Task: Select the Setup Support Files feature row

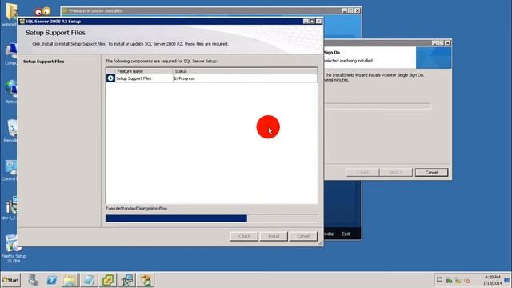Action: pos(211,78)
